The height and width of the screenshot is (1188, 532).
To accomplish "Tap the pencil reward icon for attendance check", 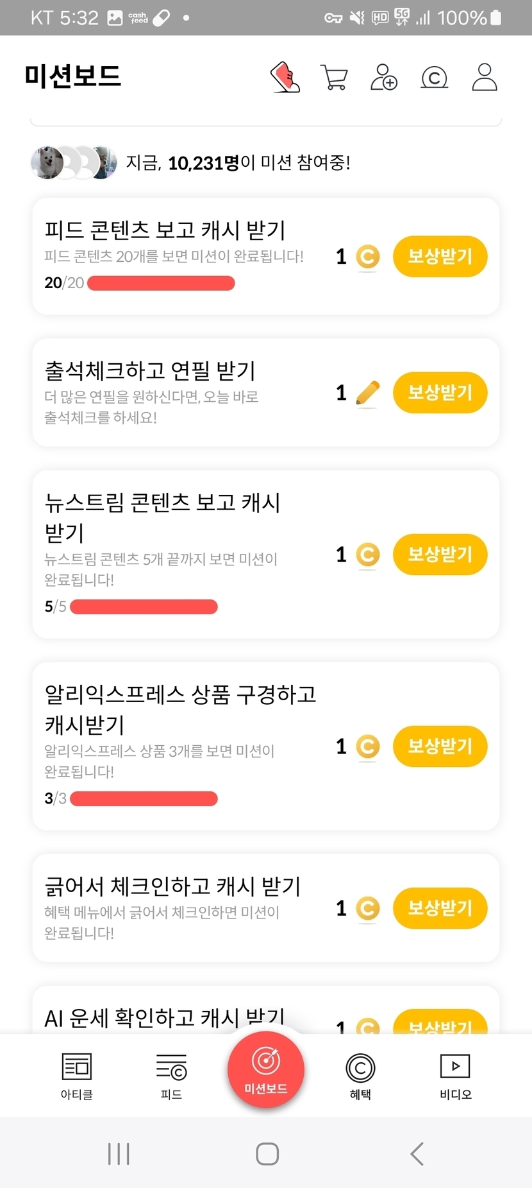I will click(367, 393).
